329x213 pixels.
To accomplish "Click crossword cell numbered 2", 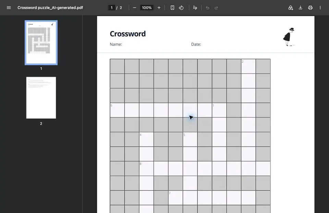I will (248, 66).
